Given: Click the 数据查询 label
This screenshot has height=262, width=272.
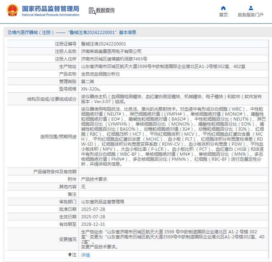Looking at the screenshot, I should [x=105, y=10].
